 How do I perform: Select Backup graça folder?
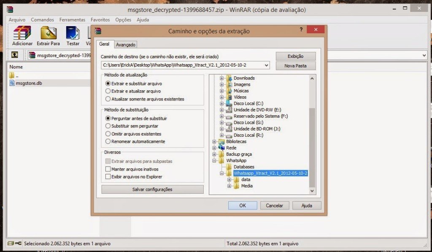[239, 154]
